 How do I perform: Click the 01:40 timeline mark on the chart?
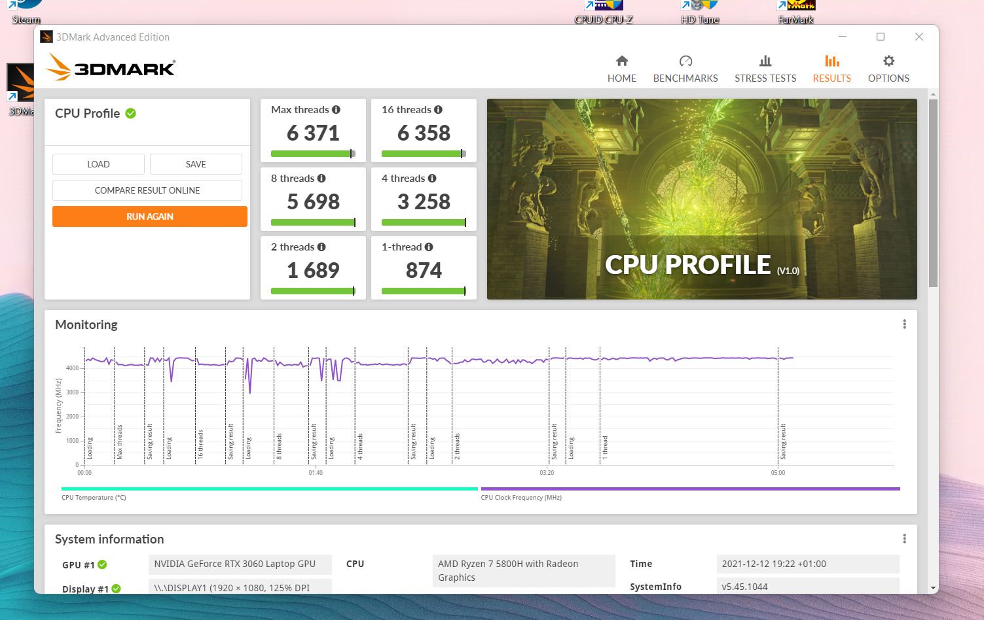[316, 472]
